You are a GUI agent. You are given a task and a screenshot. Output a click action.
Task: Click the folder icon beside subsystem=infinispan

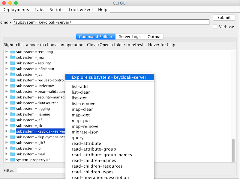[x=13, y=69]
